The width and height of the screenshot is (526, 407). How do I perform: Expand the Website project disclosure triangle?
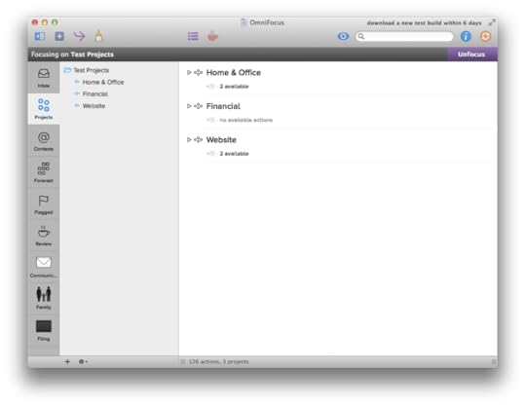pos(189,139)
